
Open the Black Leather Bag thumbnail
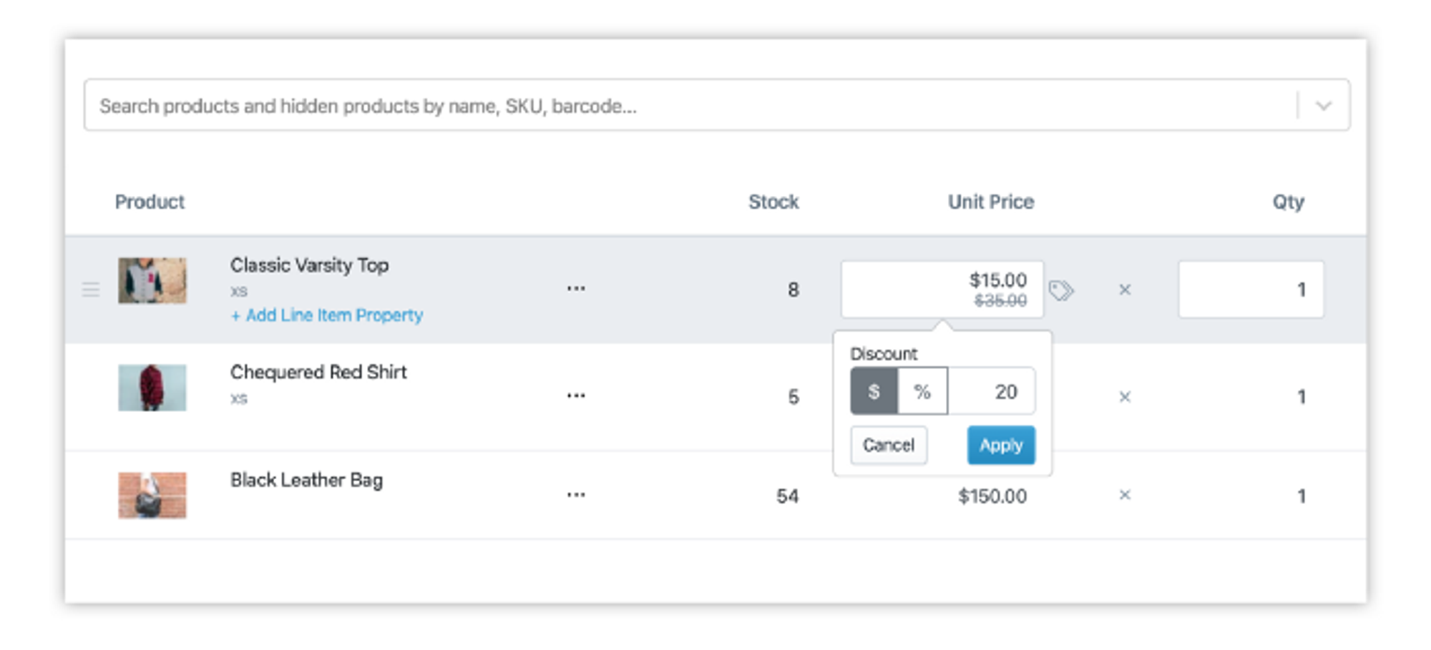152,495
